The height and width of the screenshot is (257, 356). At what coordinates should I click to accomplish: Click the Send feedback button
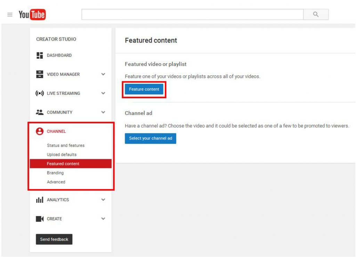54,239
